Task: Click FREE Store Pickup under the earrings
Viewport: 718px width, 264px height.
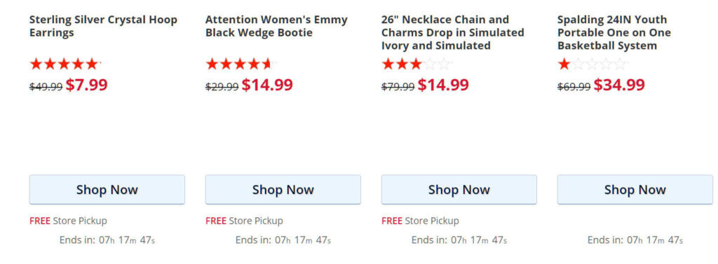Action: (x=68, y=221)
